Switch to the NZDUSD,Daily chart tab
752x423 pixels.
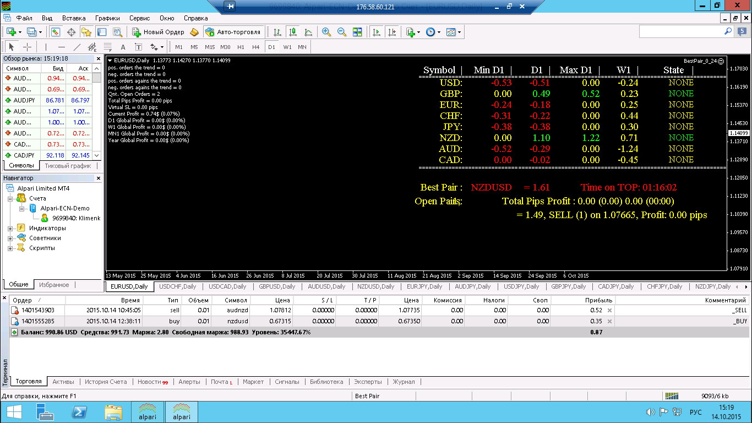tap(375, 286)
